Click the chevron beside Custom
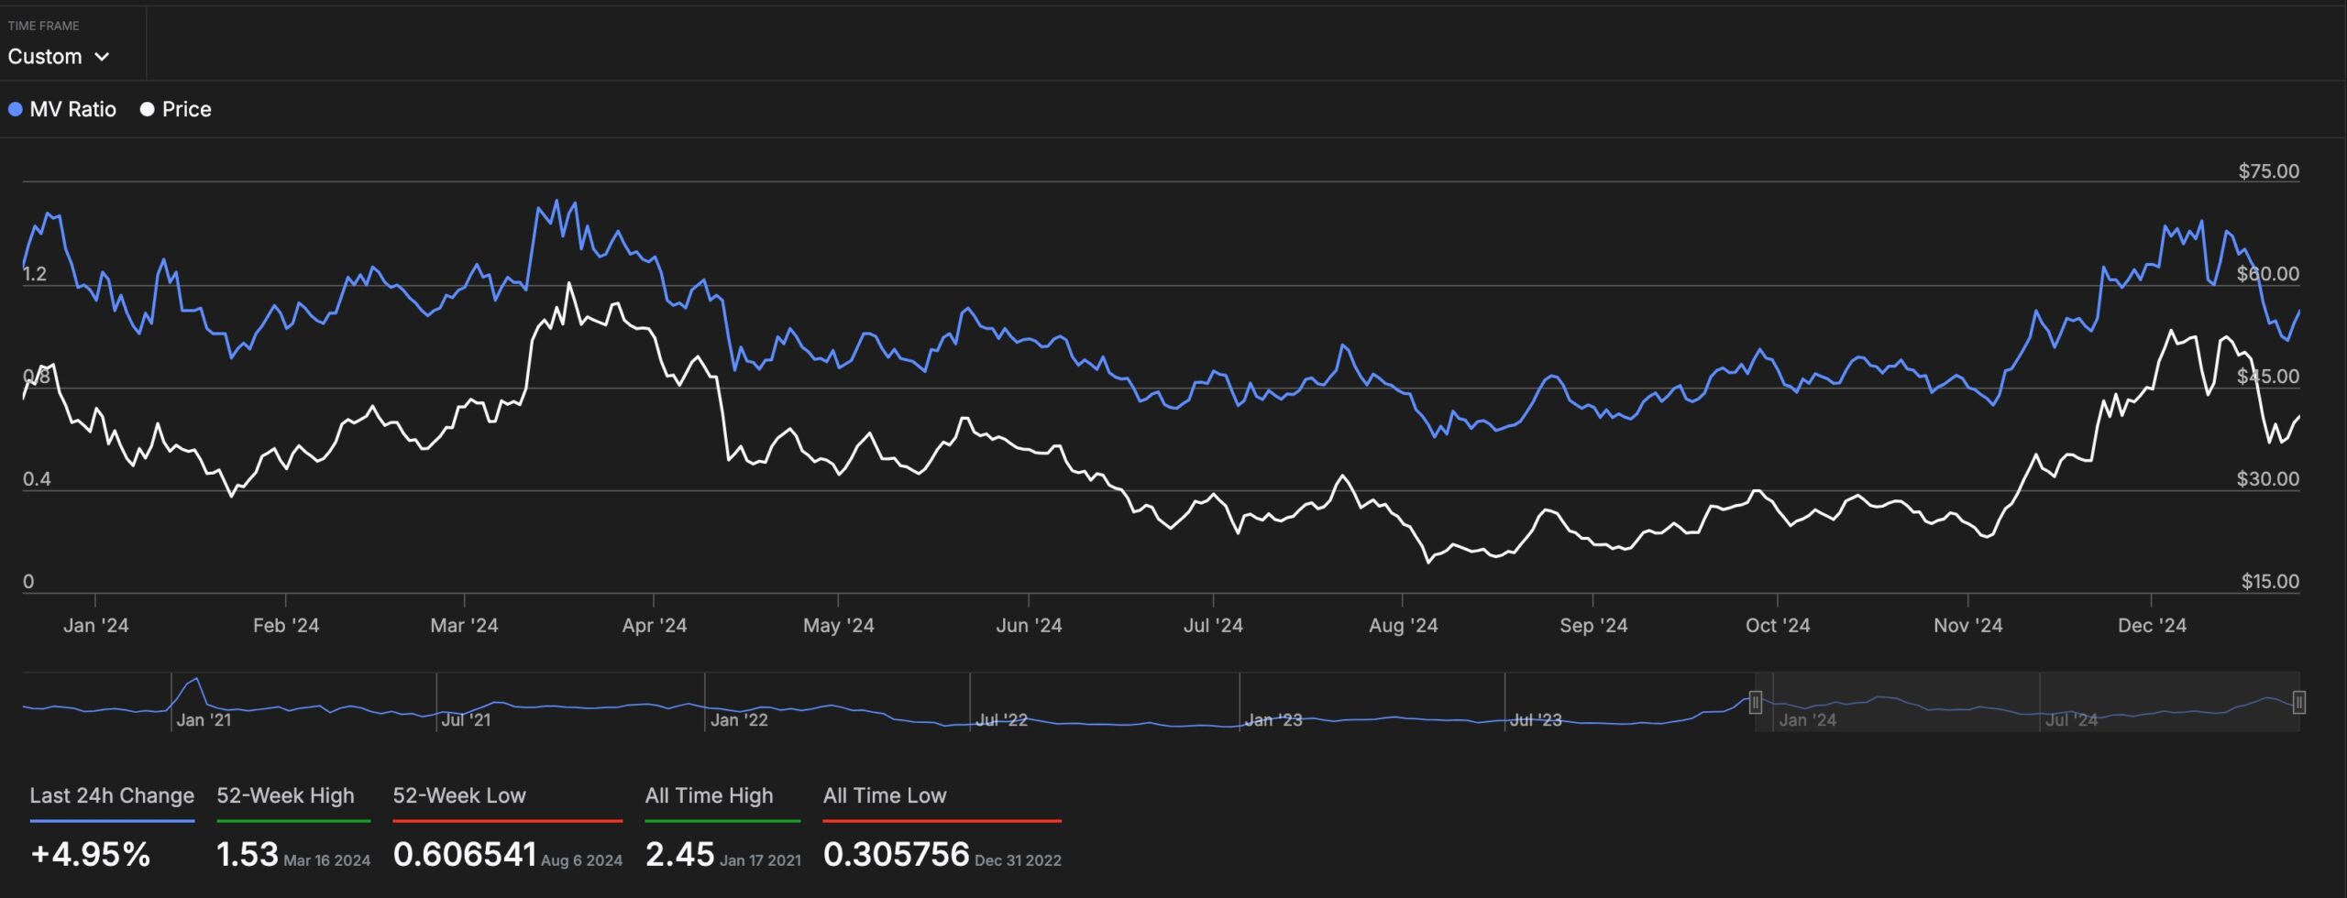This screenshot has height=898, width=2347. click(102, 57)
